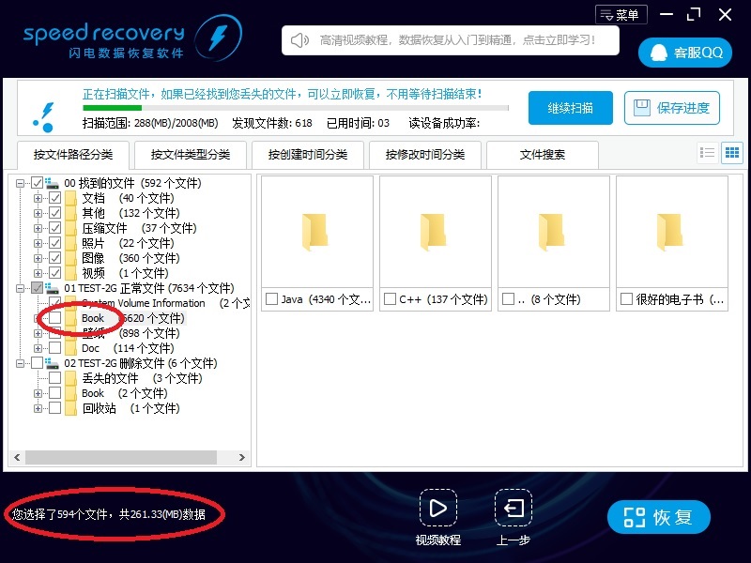Expand the 图像 folder node
This screenshot has width=751, height=563.
pyautogui.click(x=38, y=258)
